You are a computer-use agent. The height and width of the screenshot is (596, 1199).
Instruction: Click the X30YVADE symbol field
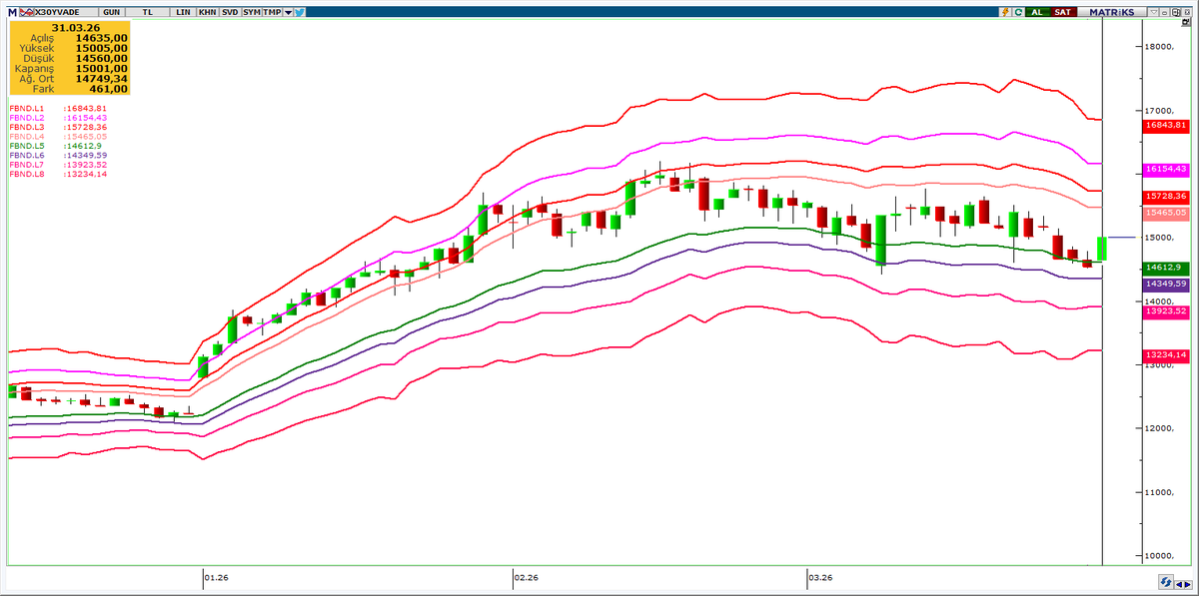point(66,12)
